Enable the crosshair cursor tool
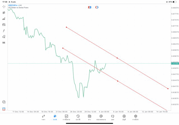Viewport: 179px width, 125px height. pos(4,7)
